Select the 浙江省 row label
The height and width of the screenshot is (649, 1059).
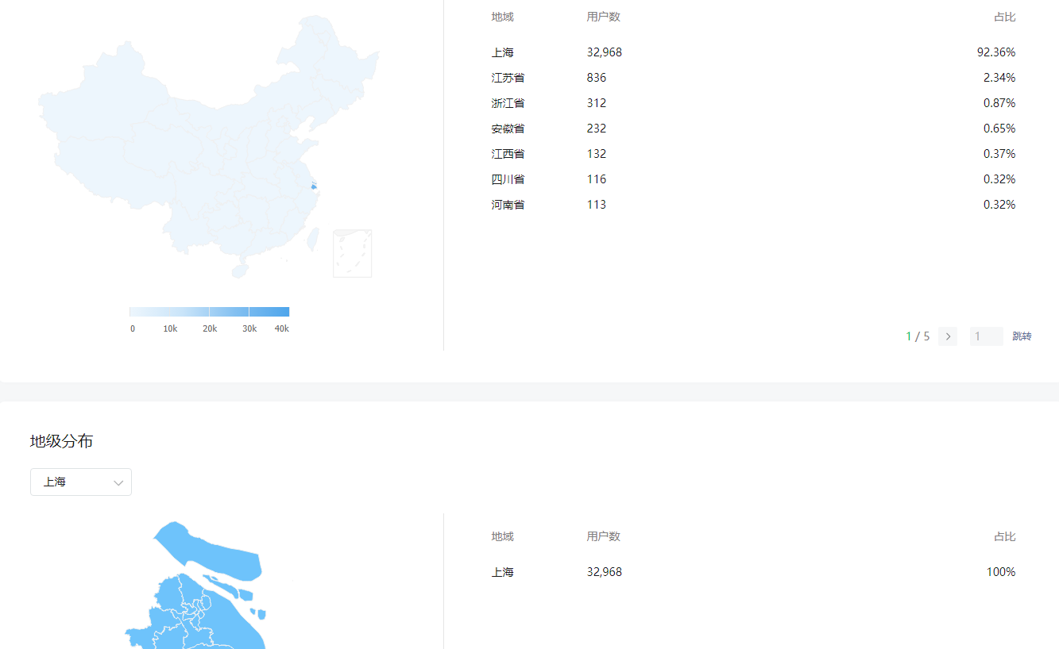pyautogui.click(x=508, y=103)
